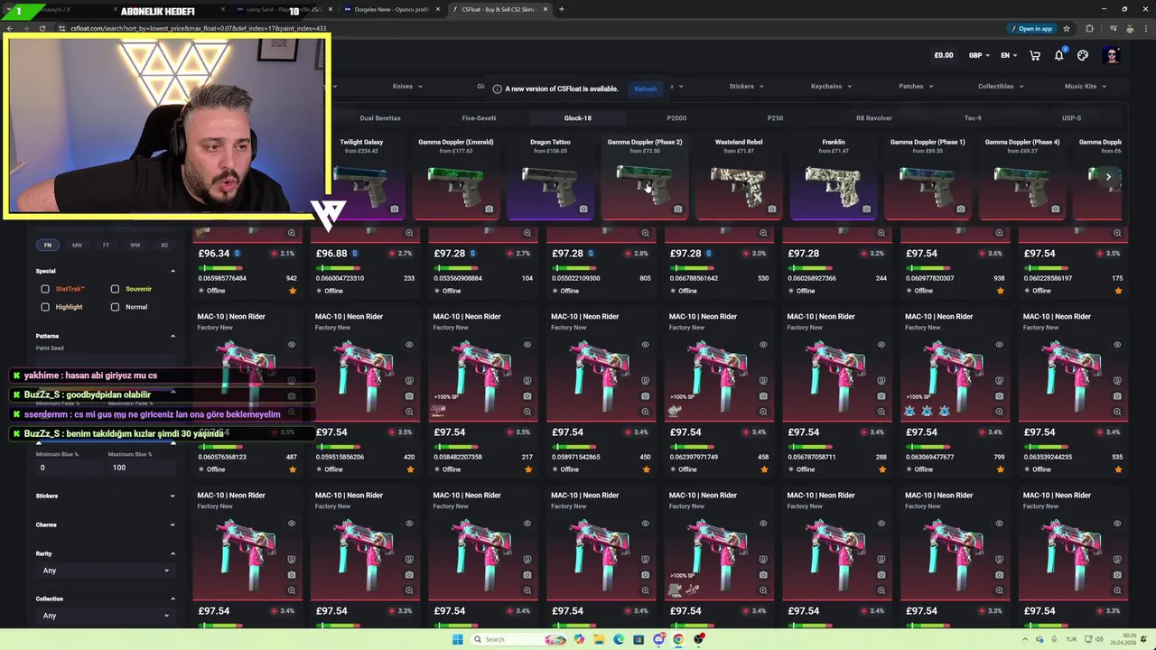Select the Tec-9 tab
The image size is (1156, 650).
973,118
